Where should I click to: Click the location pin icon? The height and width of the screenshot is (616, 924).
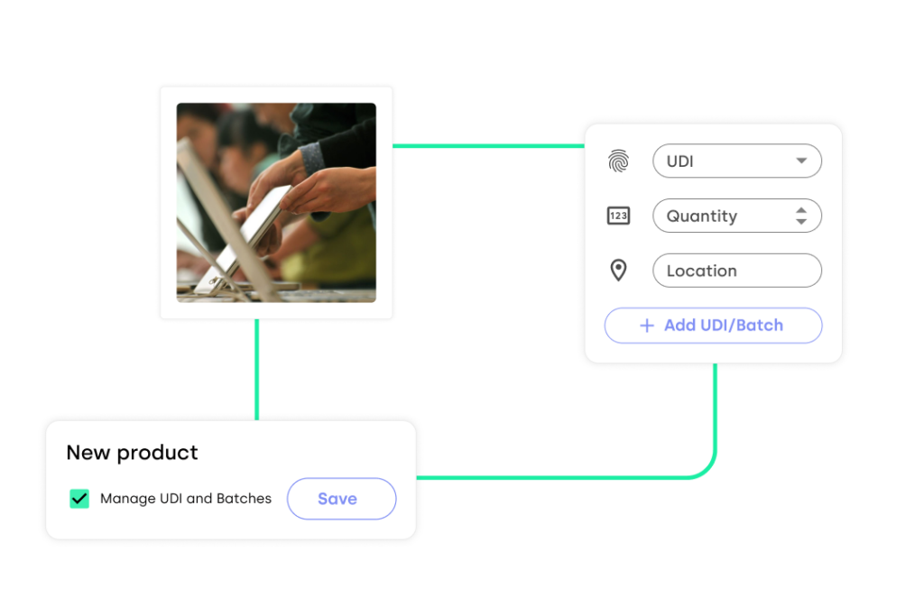coord(618,270)
